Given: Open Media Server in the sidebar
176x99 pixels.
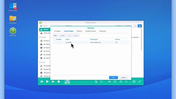Looking at the screenshot, I should click(45, 33).
